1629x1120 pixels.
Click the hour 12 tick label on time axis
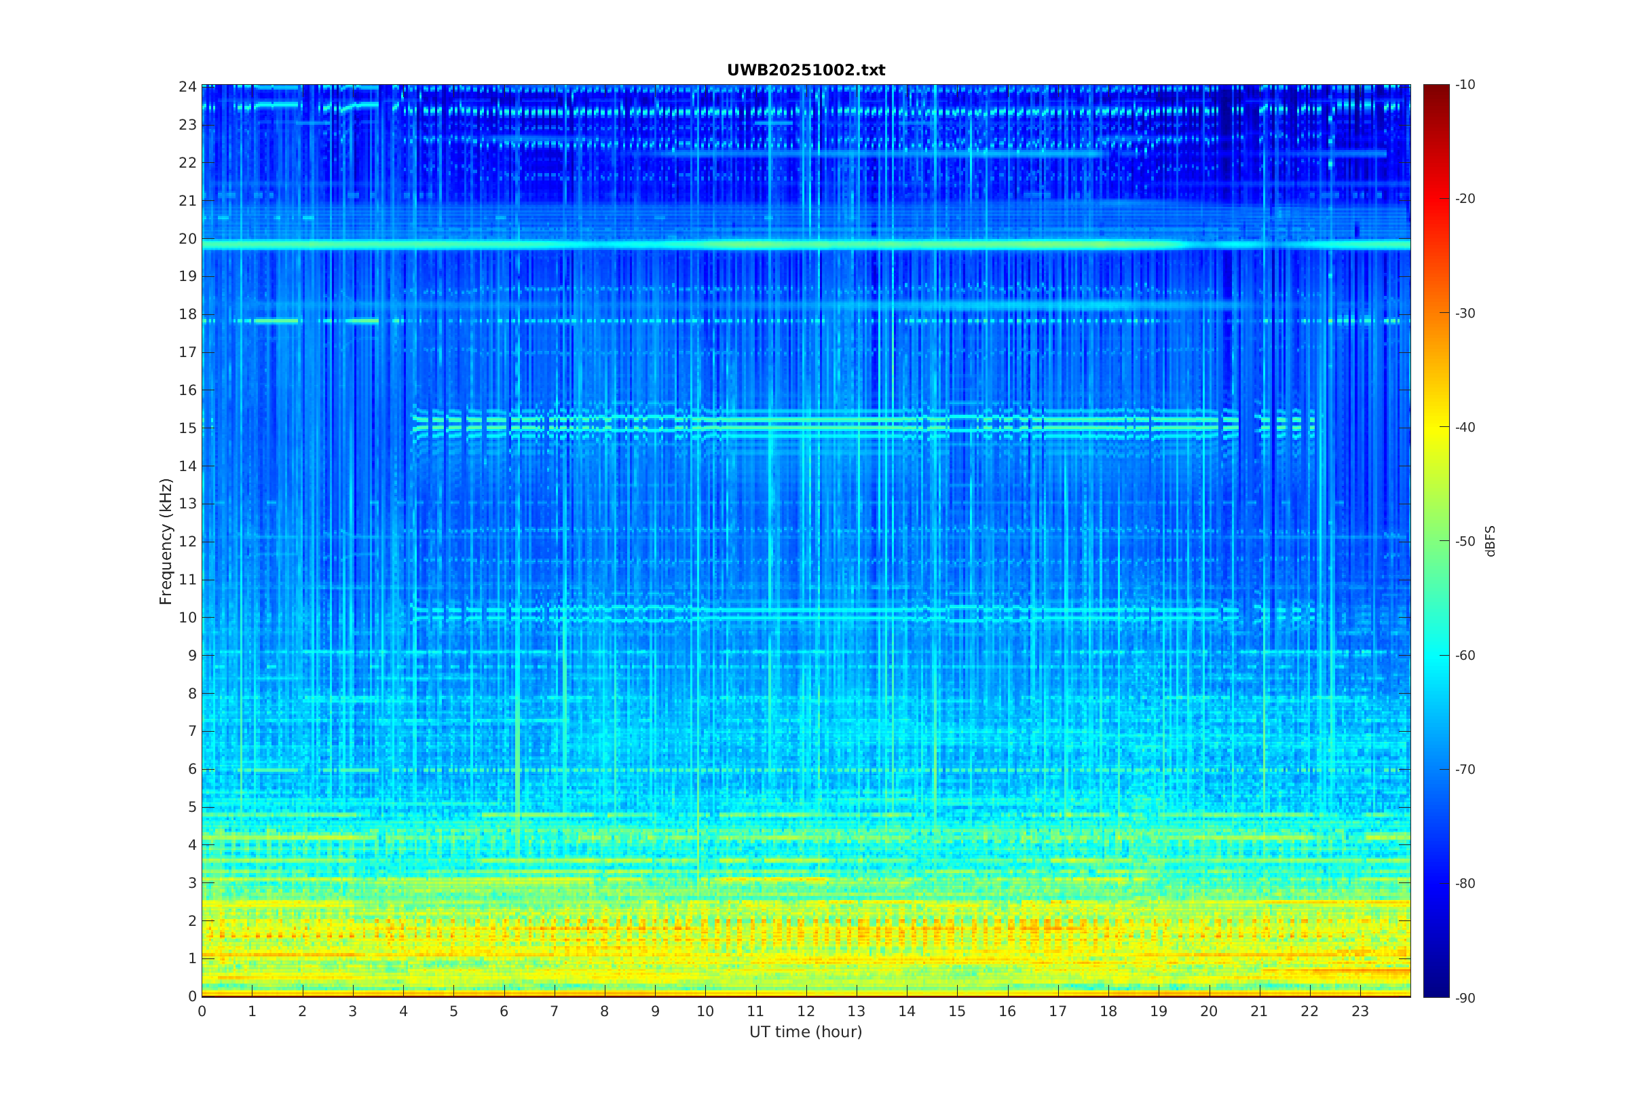pyautogui.click(x=806, y=1011)
